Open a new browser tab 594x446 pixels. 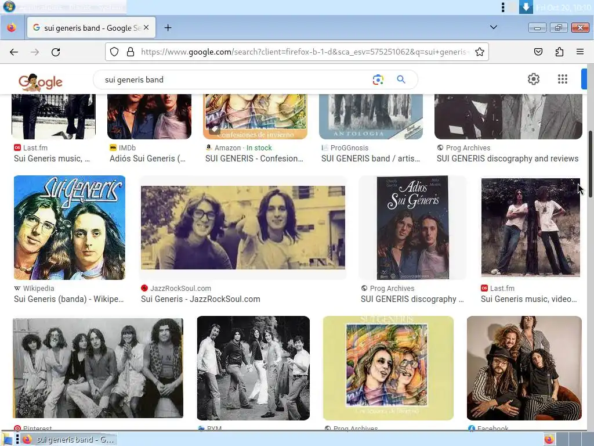[168, 28]
